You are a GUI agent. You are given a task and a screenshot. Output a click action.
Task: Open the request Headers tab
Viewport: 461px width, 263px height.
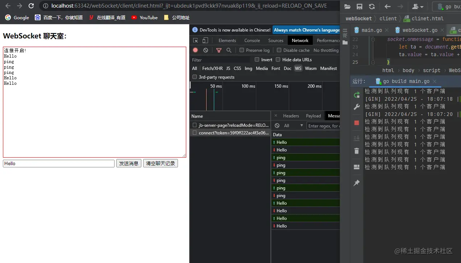point(291,116)
